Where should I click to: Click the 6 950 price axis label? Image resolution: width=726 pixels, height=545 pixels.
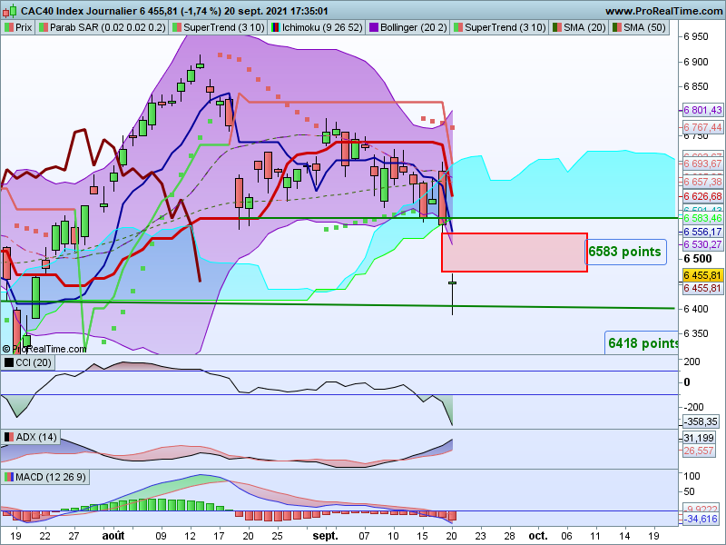coord(696,36)
